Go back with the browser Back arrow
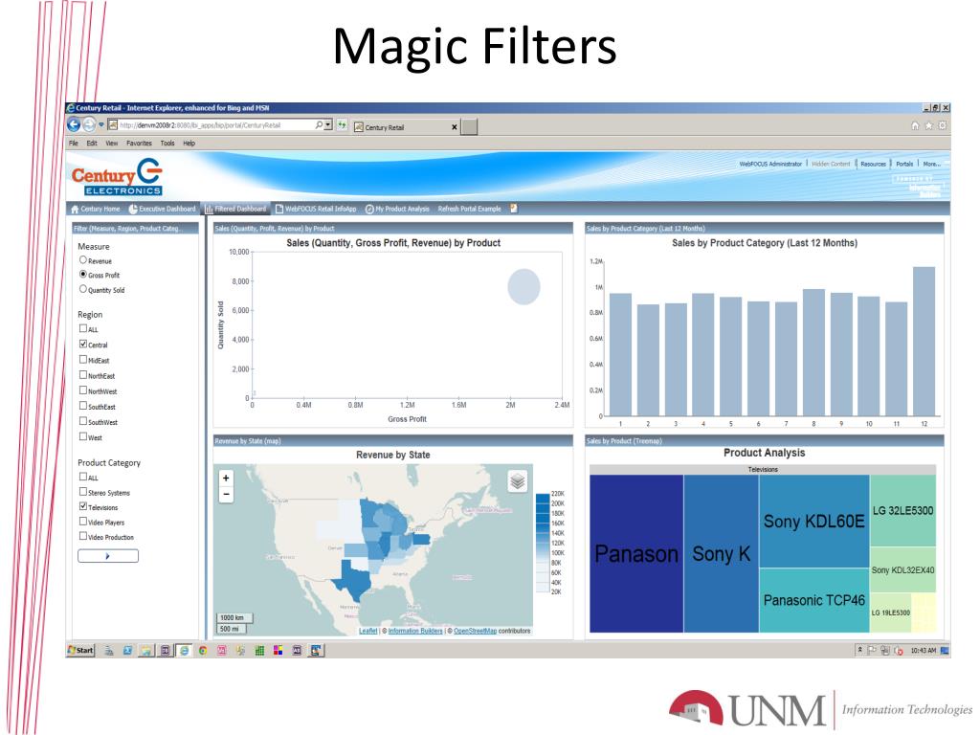The image size is (980, 735). pyautogui.click(x=74, y=125)
